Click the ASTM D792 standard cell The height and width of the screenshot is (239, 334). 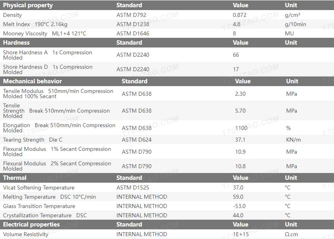coord(131,15)
